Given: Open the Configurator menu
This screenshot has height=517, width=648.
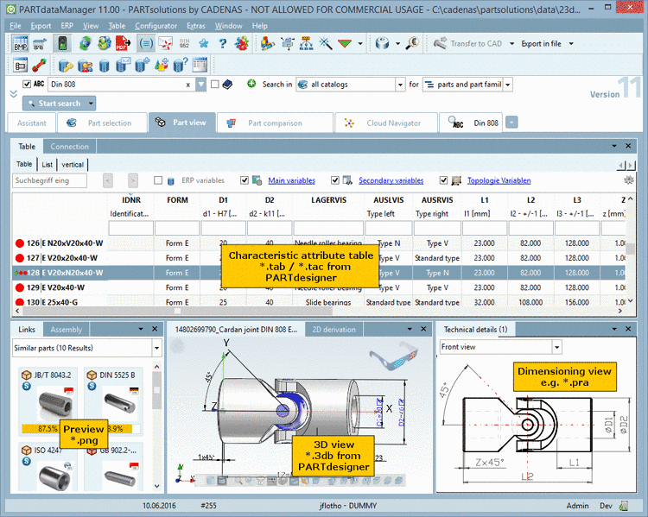Looking at the screenshot, I should coord(156,26).
